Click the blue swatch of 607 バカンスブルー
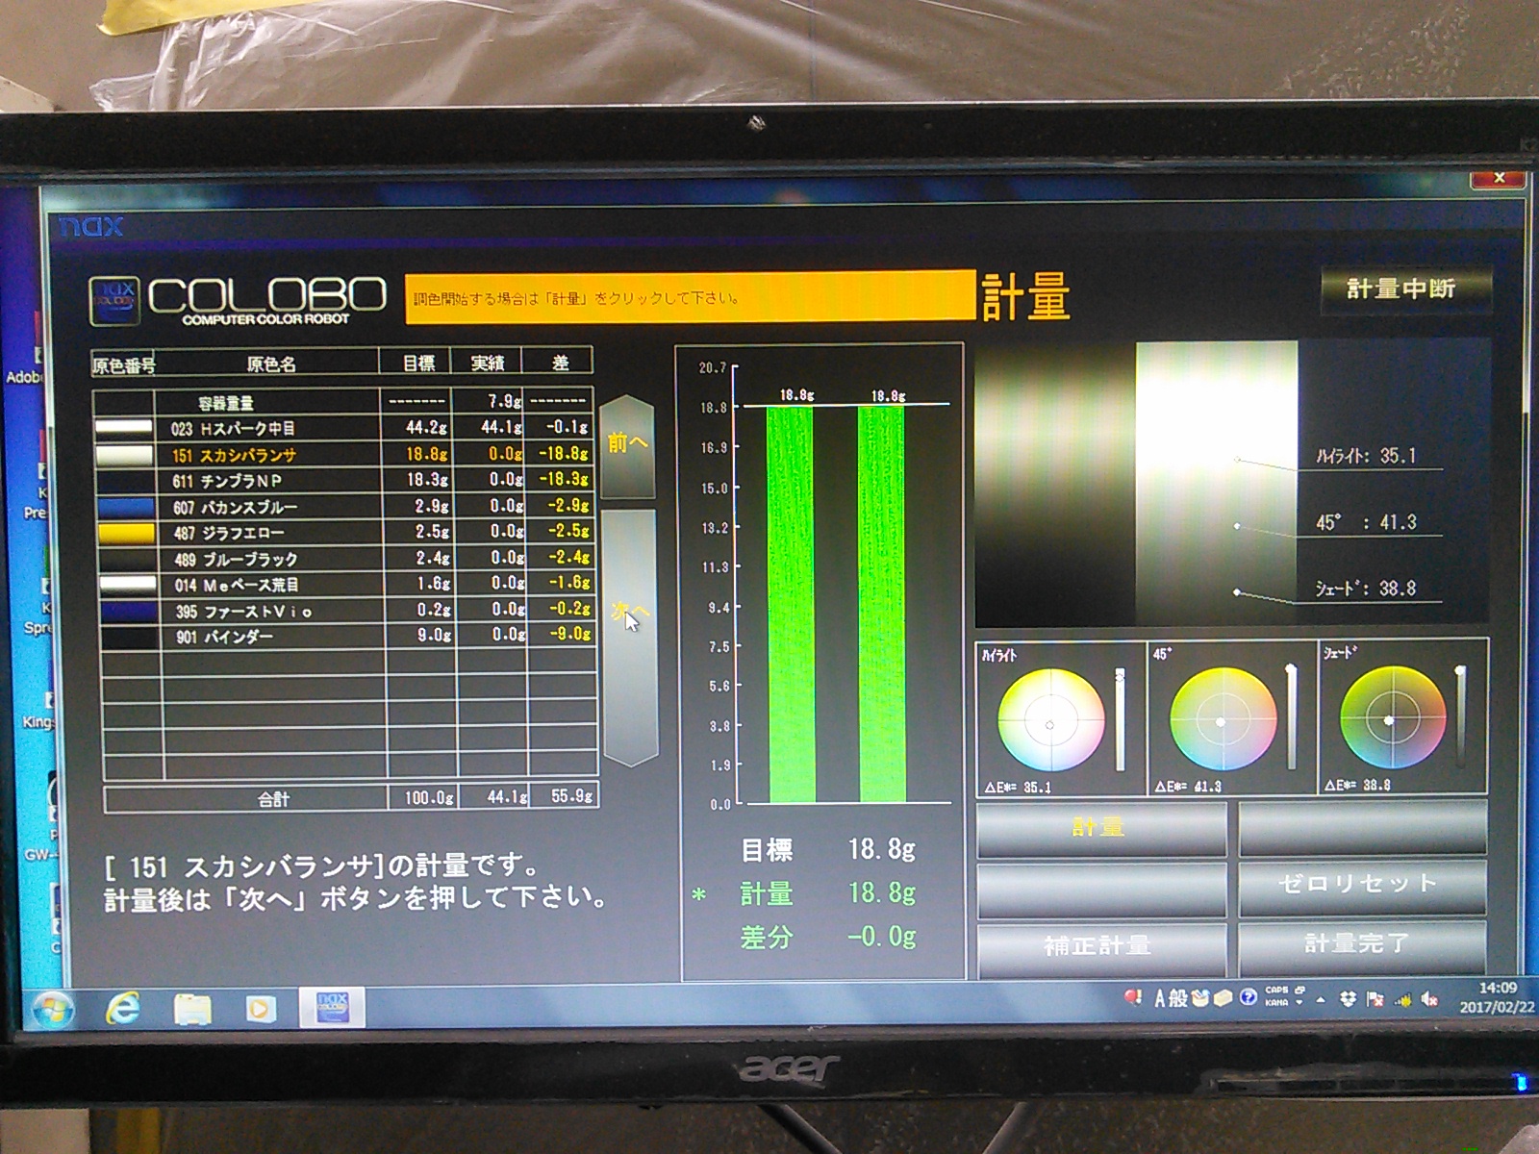This screenshot has height=1154, width=1539. [126, 507]
